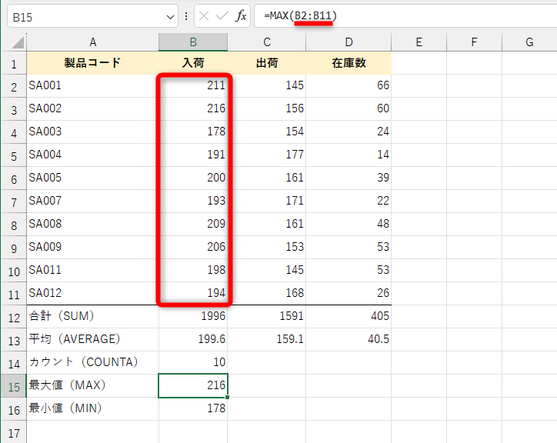Image resolution: width=557 pixels, height=443 pixels.
Task: Click the three-dot formula bar handle
Action: click(186, 16)
